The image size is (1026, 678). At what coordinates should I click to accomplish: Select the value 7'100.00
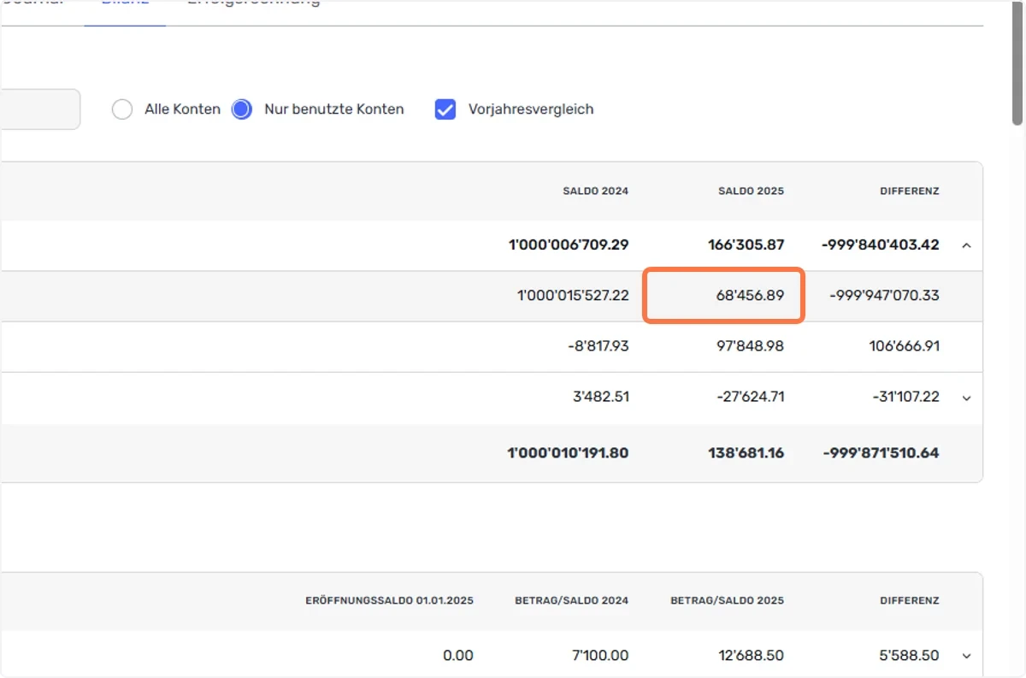(x=601, y=656)
